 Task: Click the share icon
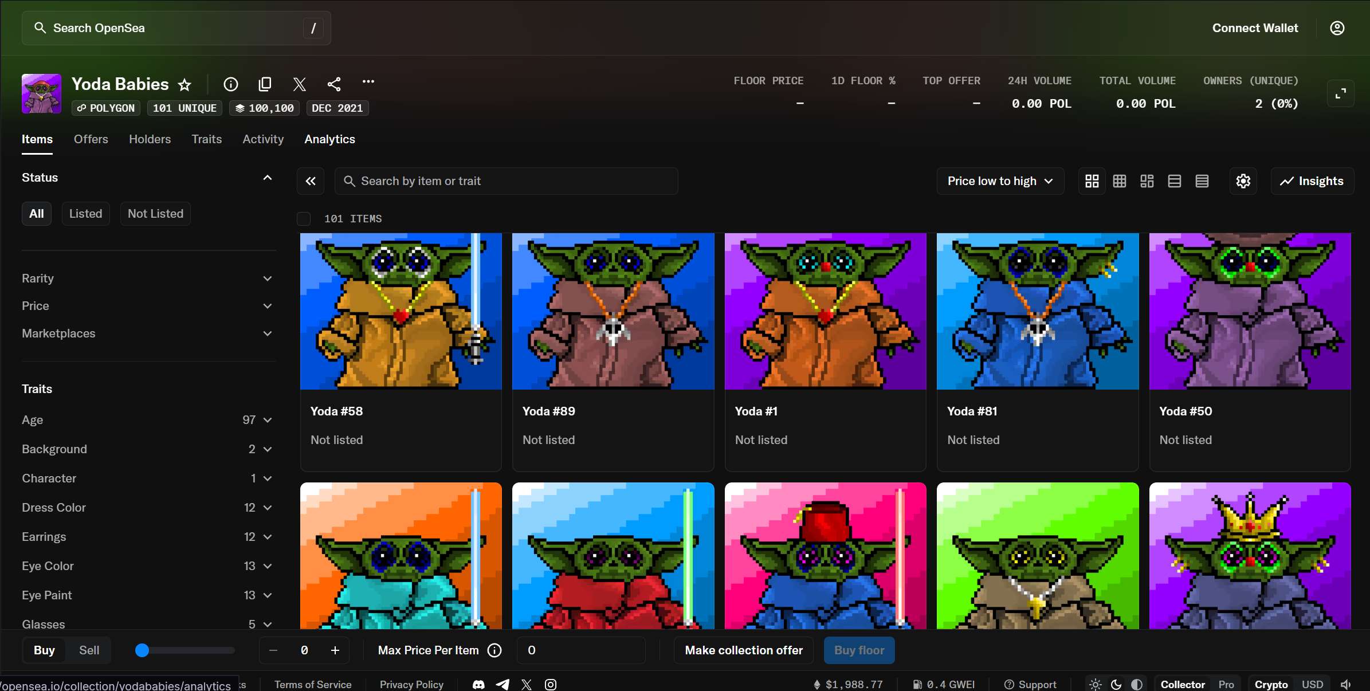pos(334,85)
